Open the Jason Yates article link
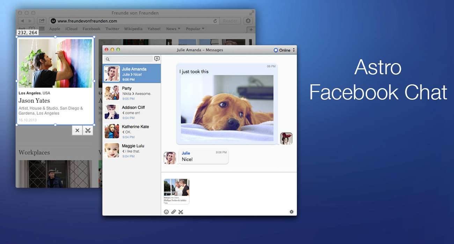 [34, 101]
